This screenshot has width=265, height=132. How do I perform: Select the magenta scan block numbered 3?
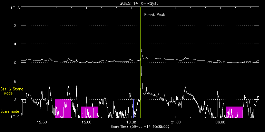234,112
